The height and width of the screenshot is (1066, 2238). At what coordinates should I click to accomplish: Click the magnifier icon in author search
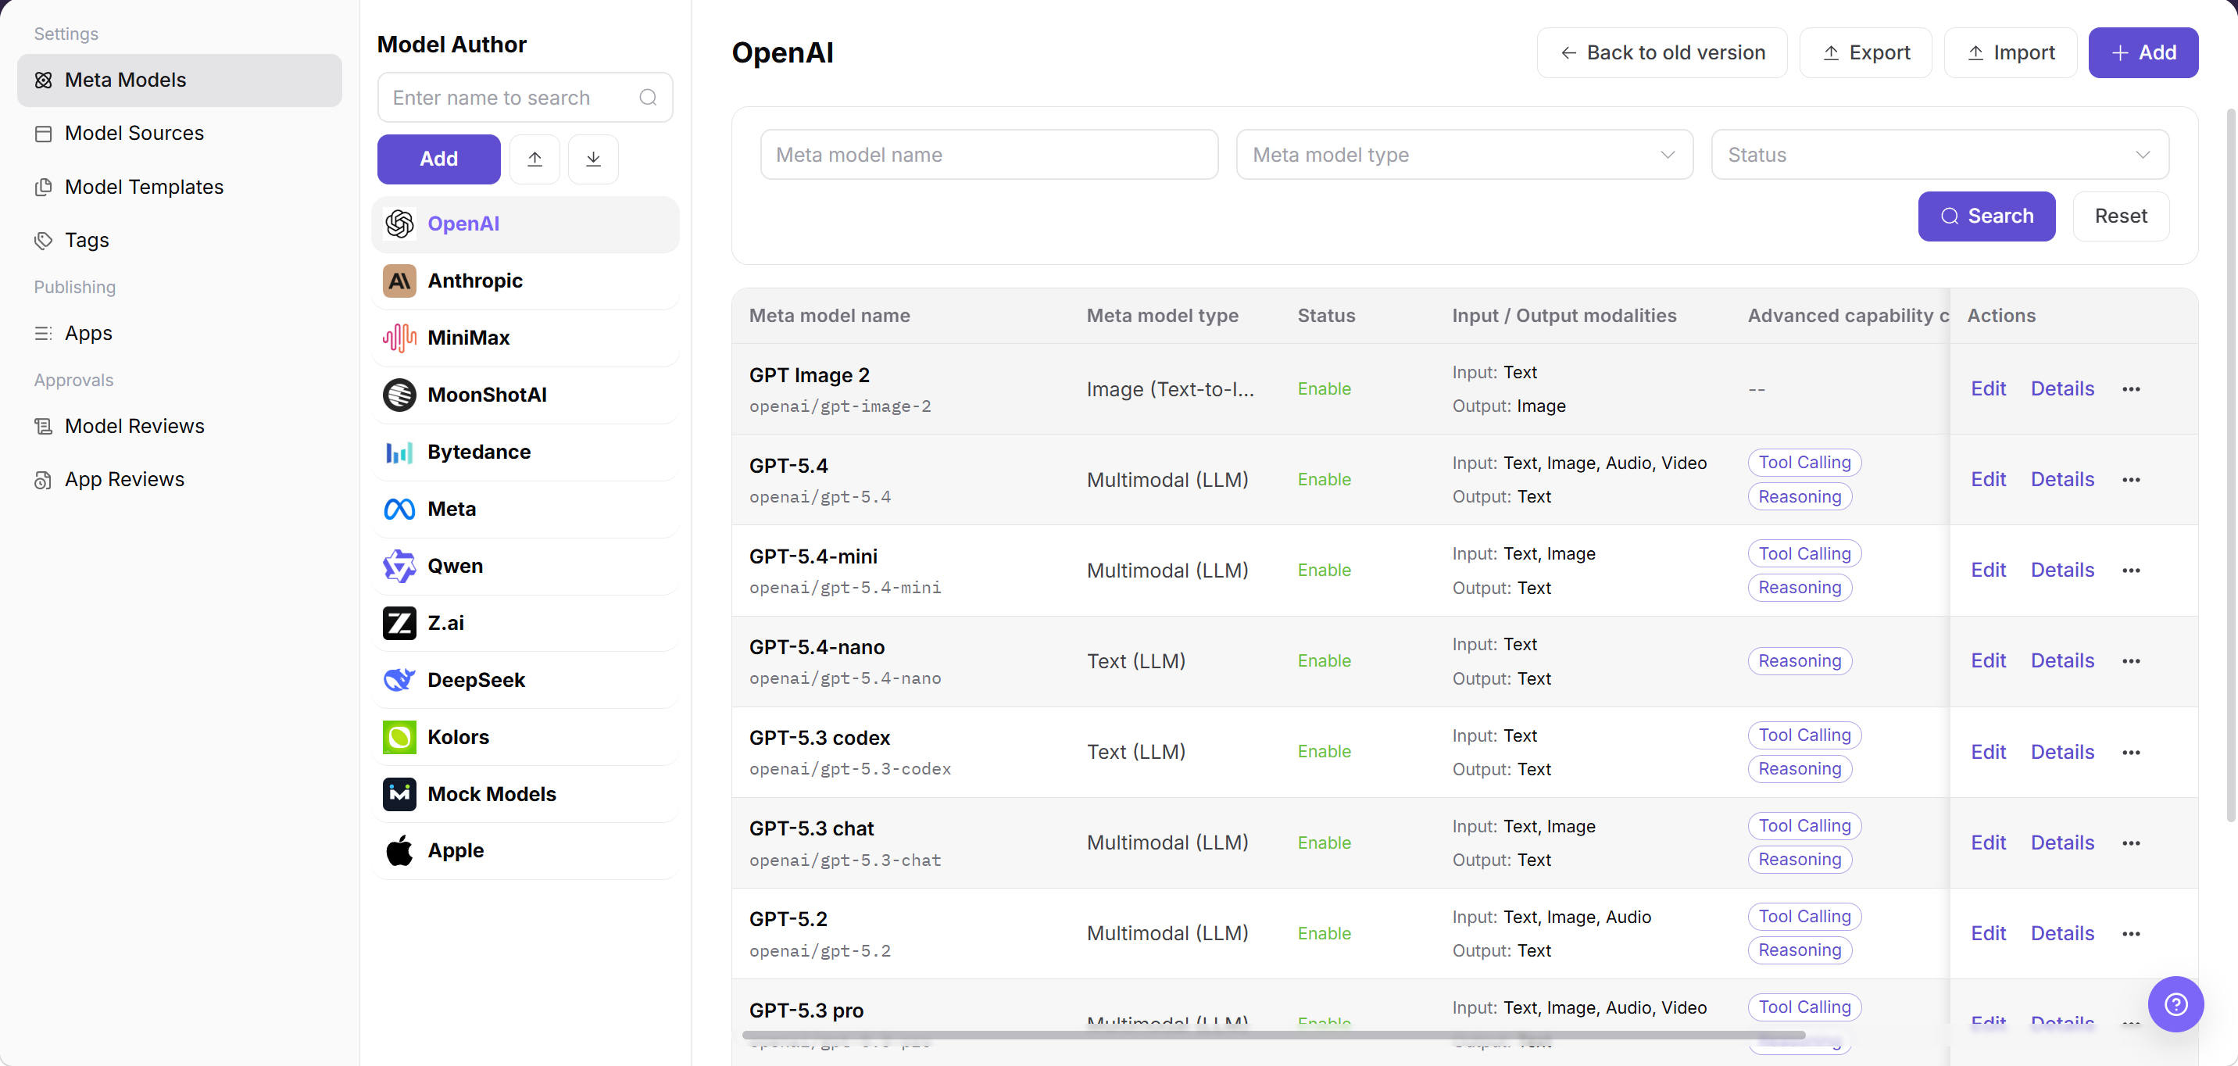(648, 98)
